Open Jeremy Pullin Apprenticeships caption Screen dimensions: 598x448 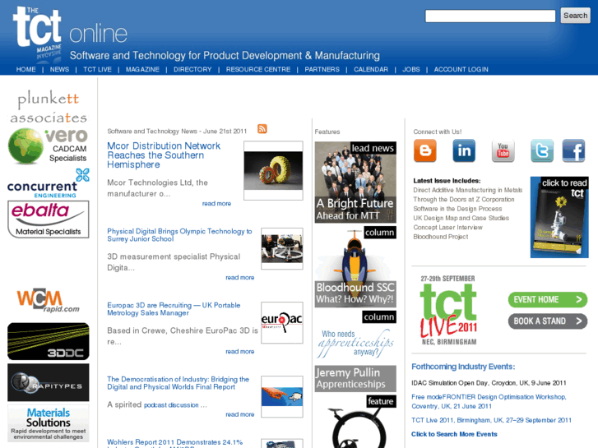[355, 379]
